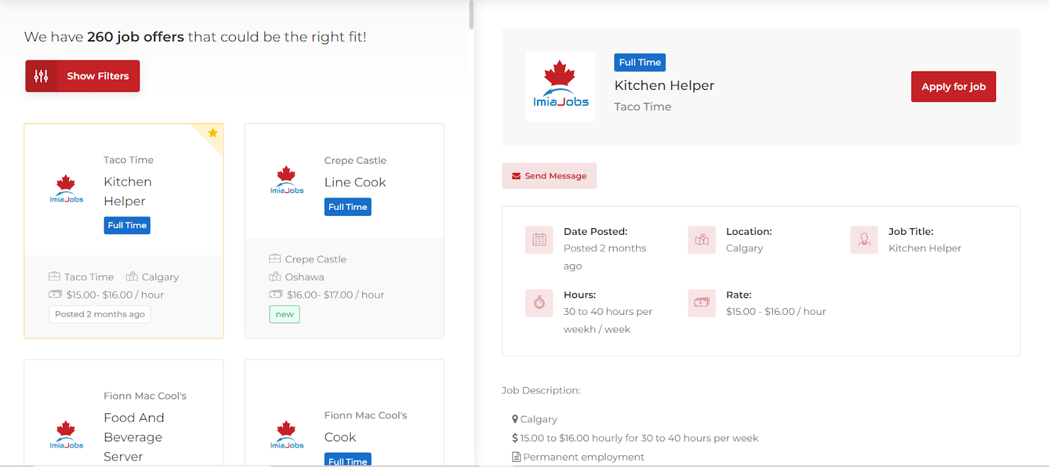
Task: Click Full Time badge on Line Cook card
Action: click(347, 207)
